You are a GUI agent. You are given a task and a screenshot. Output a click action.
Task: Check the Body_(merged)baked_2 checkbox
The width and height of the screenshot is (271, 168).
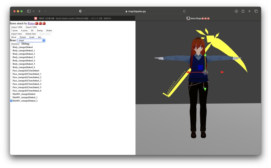(x=11, y=54)
